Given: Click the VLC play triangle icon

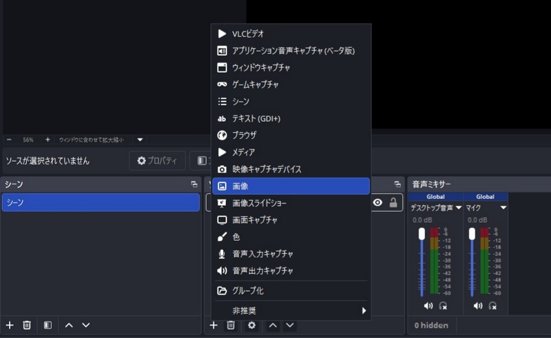Looking at the screenshot, I should 222,34.
